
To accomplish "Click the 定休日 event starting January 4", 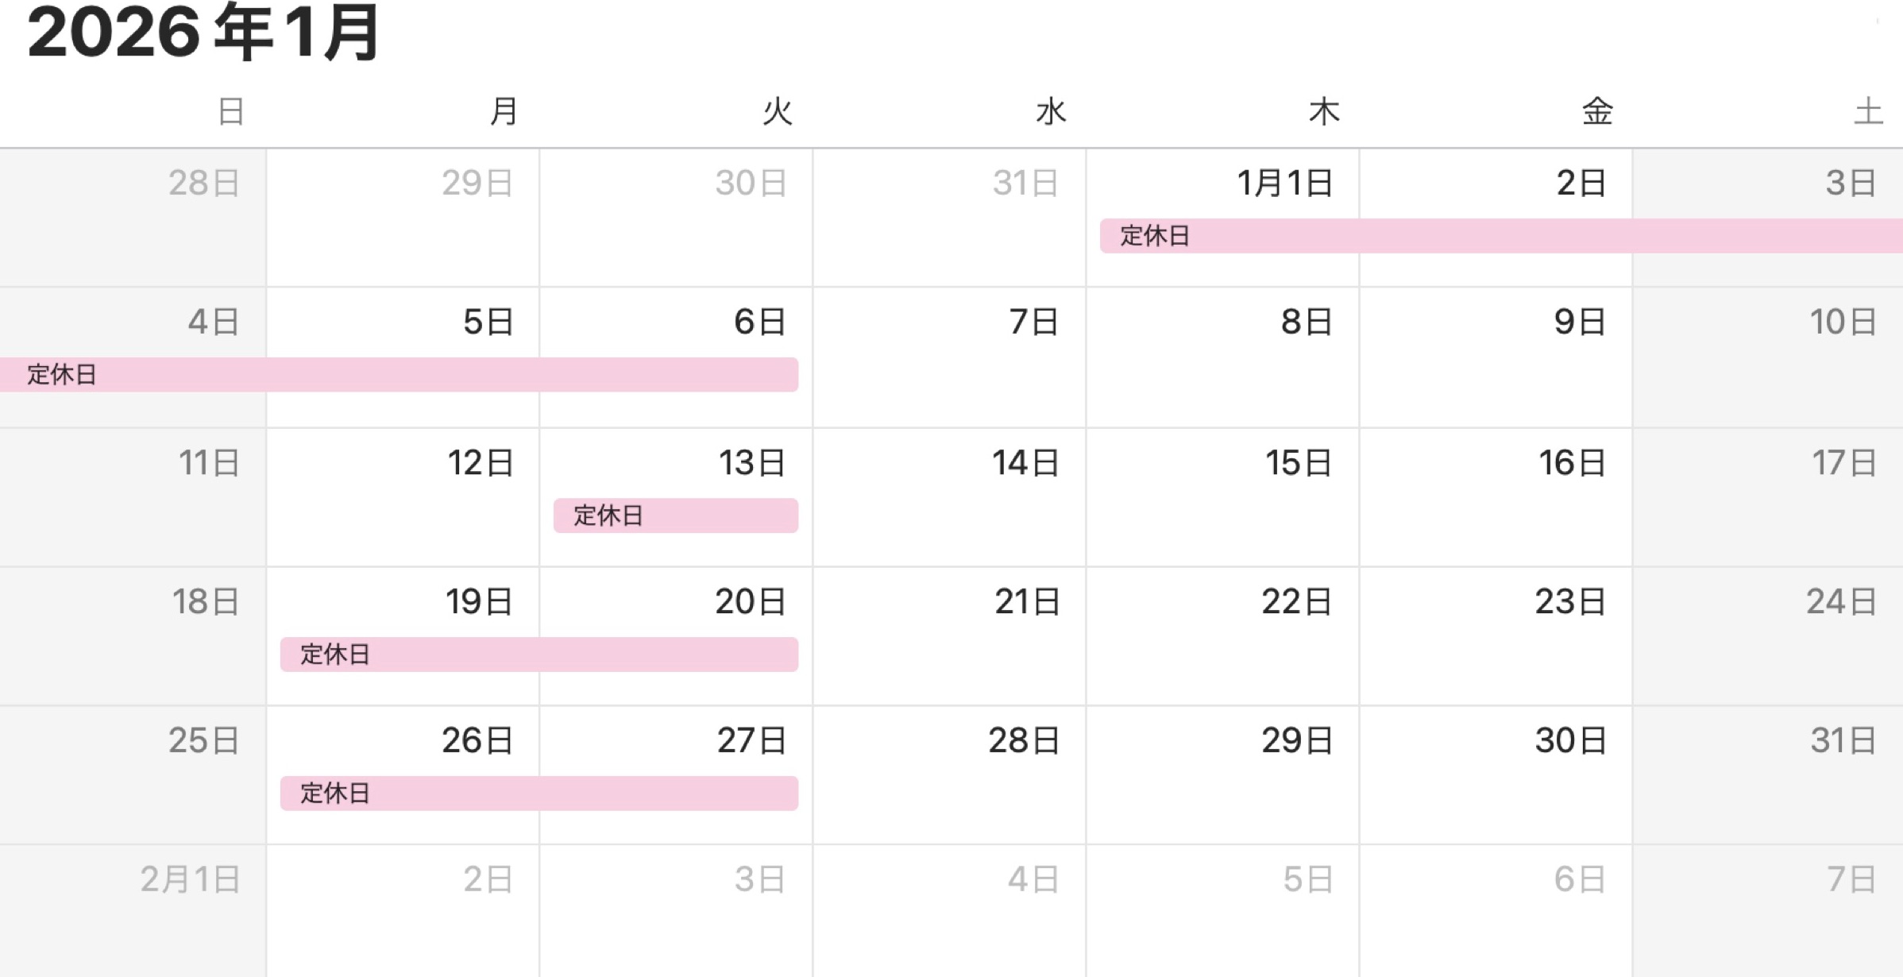I will pos(397,375).
